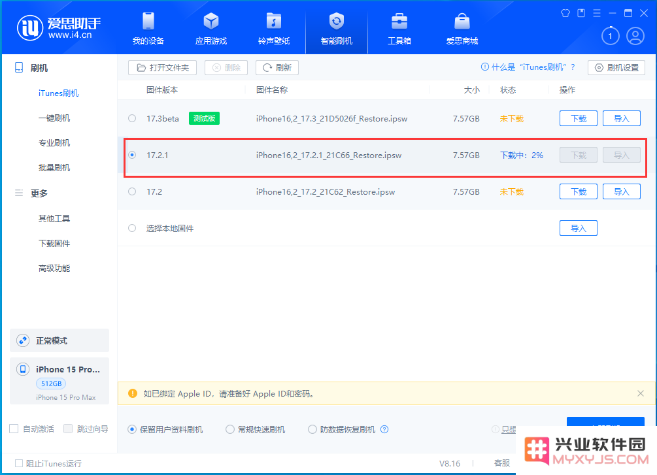Click the 测试版 beta tag
Viewport: 657px width, 475px height.
point(204,118)
